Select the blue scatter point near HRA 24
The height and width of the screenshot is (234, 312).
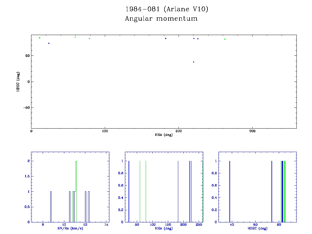49,43
